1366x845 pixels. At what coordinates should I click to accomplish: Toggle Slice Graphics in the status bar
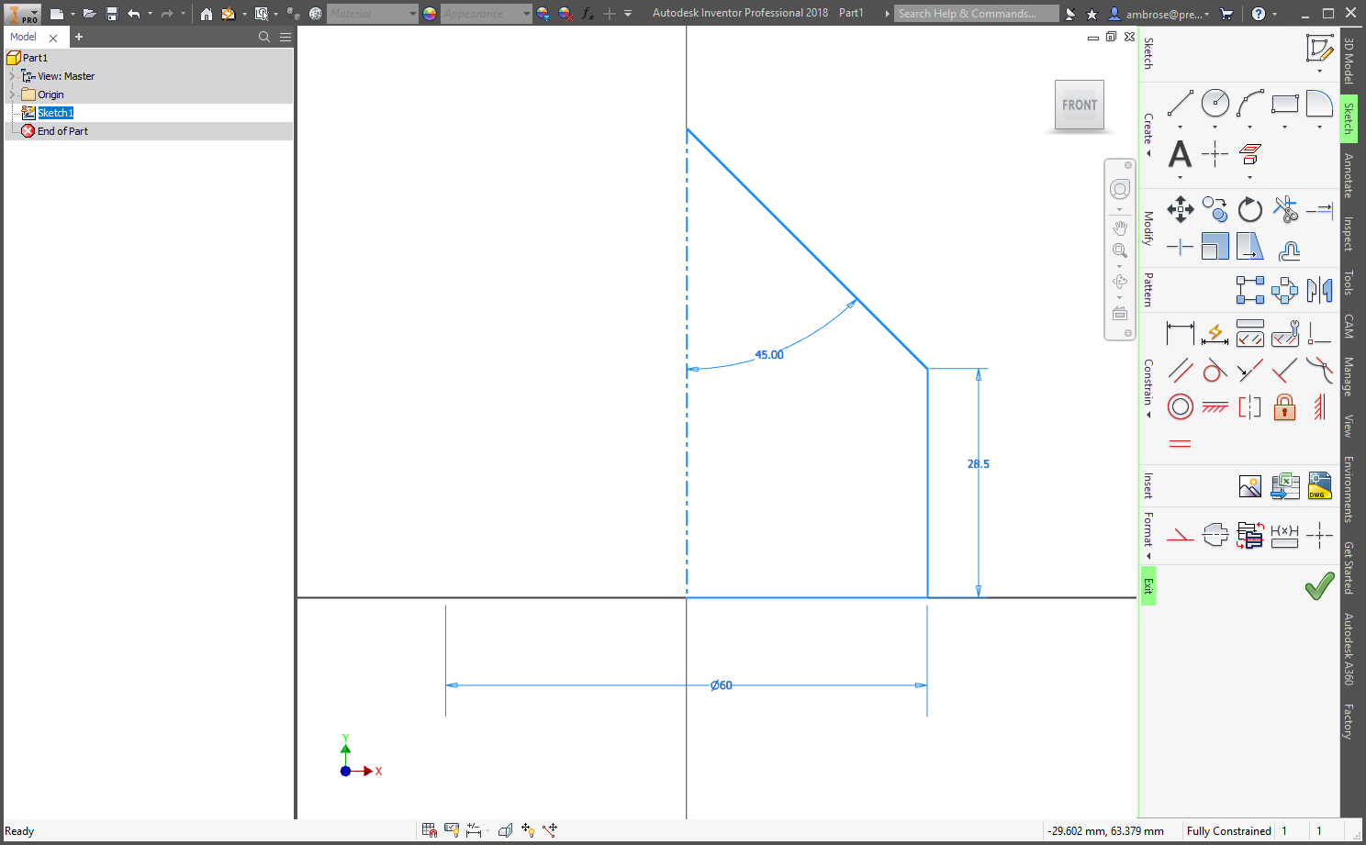tap(506, 829)
